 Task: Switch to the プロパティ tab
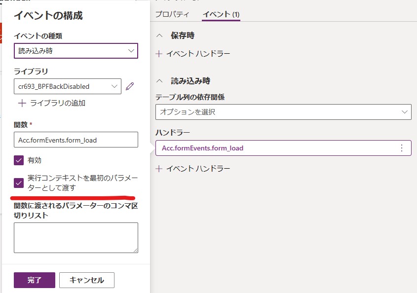172,14
